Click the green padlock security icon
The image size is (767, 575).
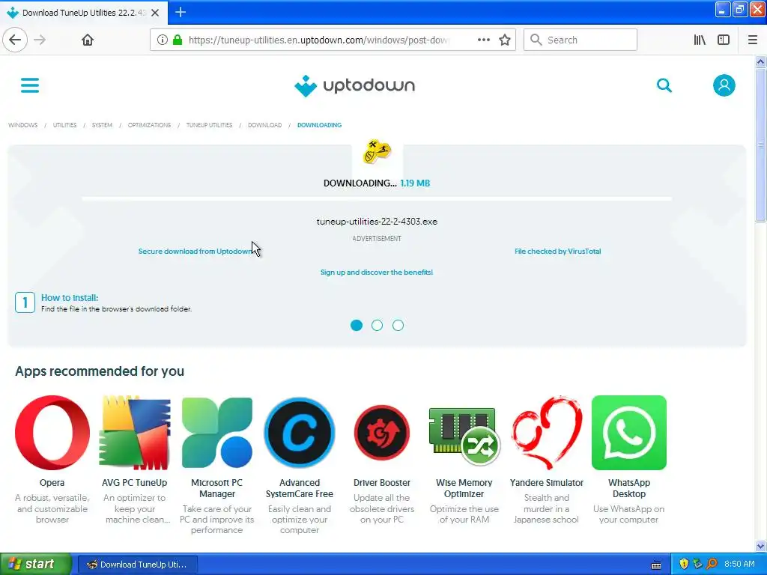click(x=178, y=40)
